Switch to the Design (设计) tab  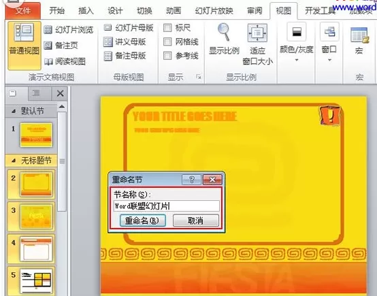pyautogui.click(x=115, y=11)
